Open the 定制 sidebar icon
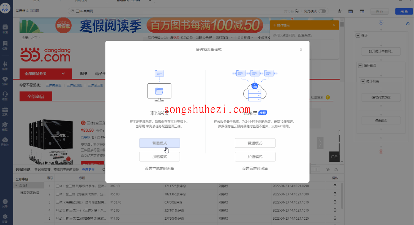Image resolution: width=414 pixels, height=225 pixels. 5,81
